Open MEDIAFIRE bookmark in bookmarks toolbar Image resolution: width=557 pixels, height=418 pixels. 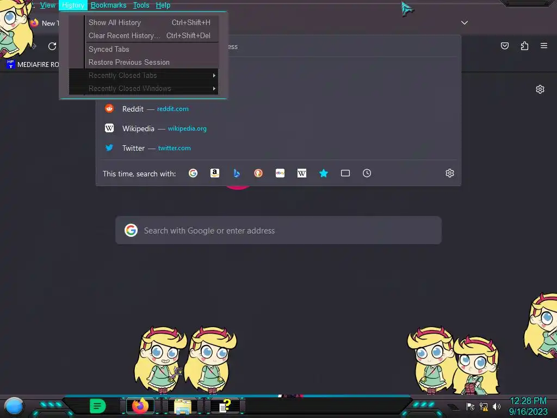point(33,64)
